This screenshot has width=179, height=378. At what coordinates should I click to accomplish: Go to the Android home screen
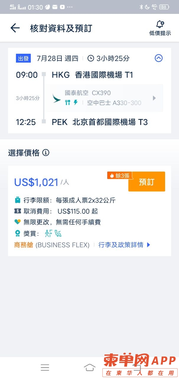[89, 367]
